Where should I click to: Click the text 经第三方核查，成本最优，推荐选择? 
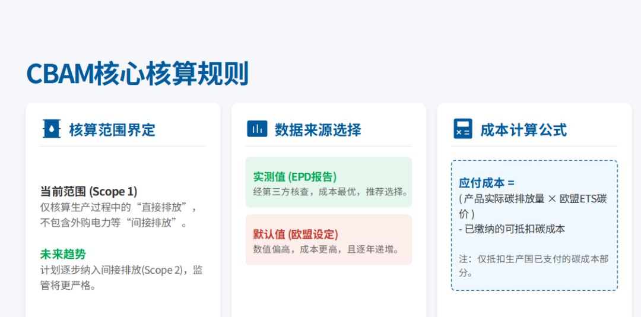click(331, 192)
